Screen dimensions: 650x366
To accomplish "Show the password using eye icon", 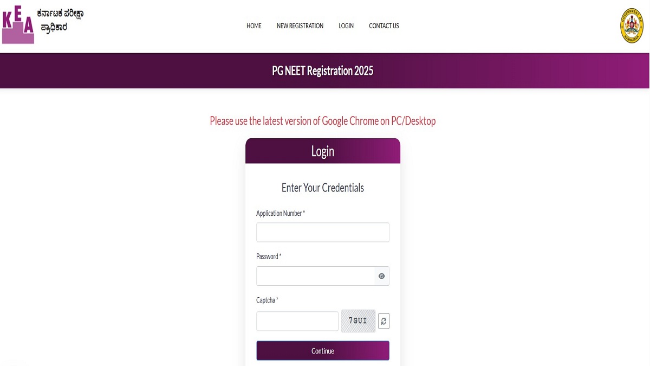I will (382, 276).
